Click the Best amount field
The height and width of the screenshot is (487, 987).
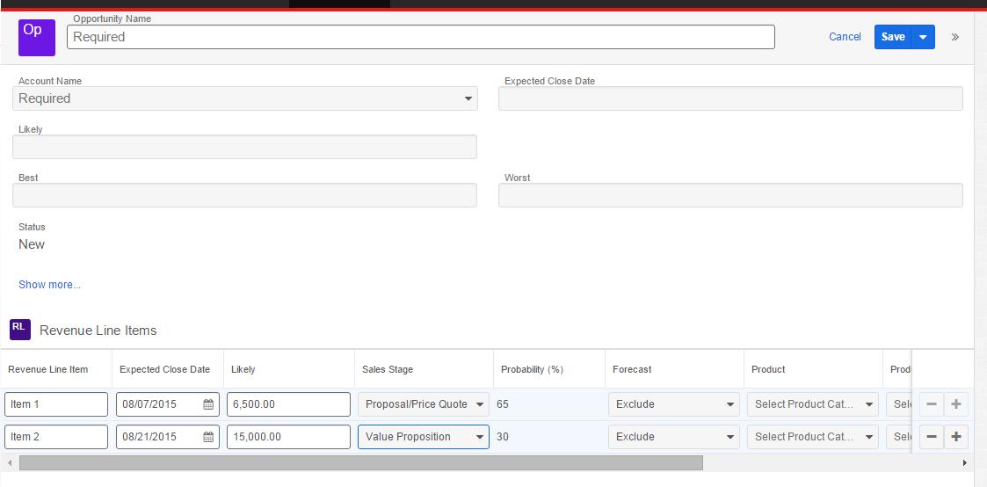point(244,195)
